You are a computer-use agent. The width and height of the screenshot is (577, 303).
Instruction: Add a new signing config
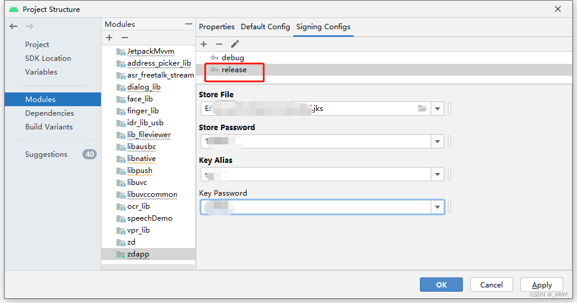pos(204,44)
